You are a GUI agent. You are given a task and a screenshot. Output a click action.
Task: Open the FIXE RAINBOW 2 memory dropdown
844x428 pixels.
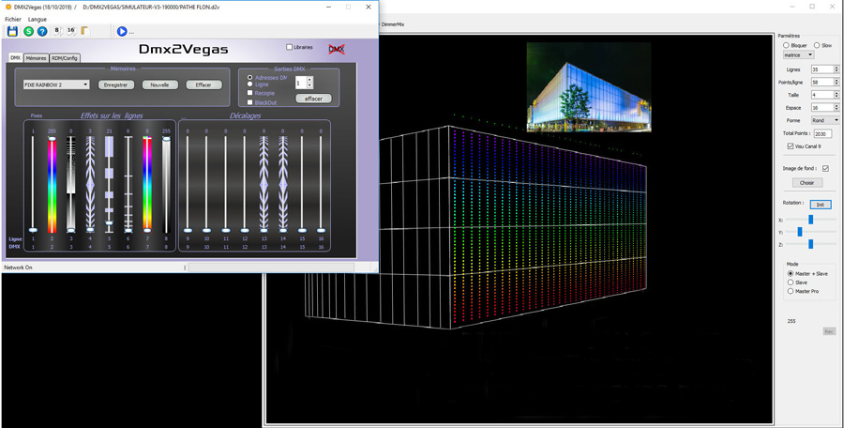pos(56,84)
